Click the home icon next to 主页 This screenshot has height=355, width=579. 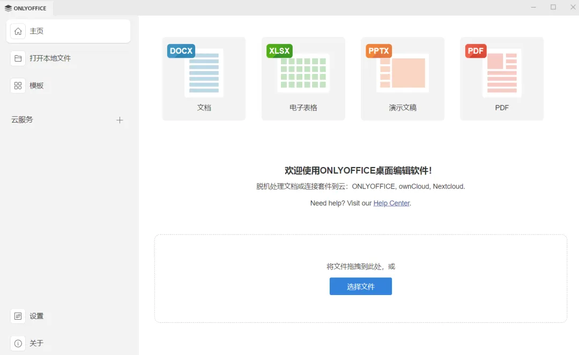tap(18, 32)
